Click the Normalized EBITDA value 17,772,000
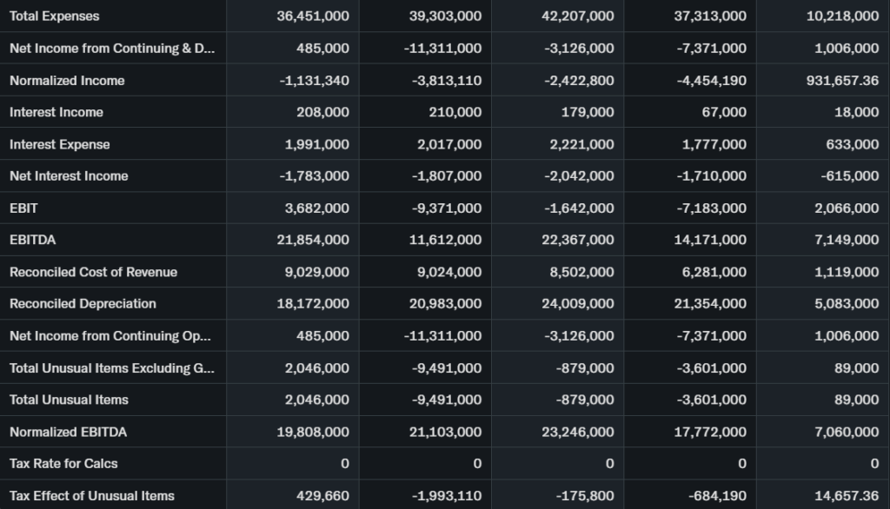 pos(709,432)
